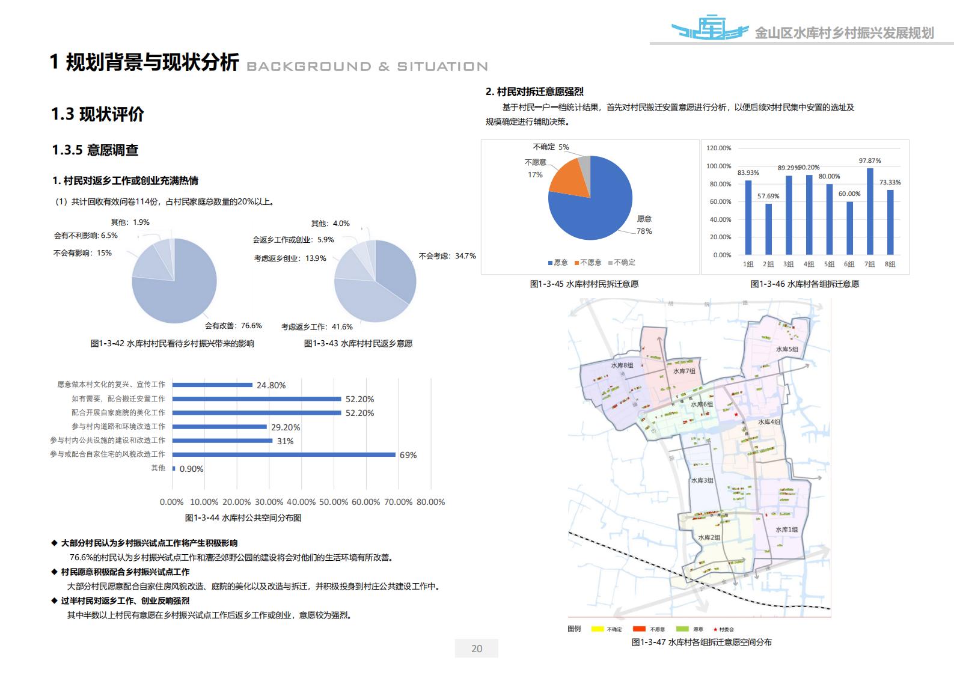Click the orange 不愿意 legend swatch
954x675 pixels.
pyautogui.click(x=576, y=263)
